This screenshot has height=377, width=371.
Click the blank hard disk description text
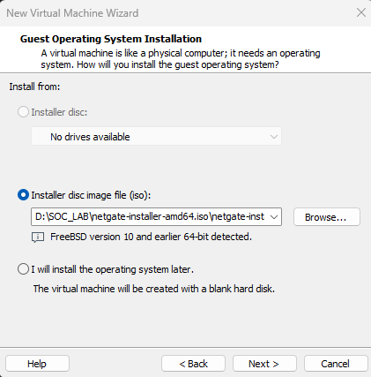(154, 289)
